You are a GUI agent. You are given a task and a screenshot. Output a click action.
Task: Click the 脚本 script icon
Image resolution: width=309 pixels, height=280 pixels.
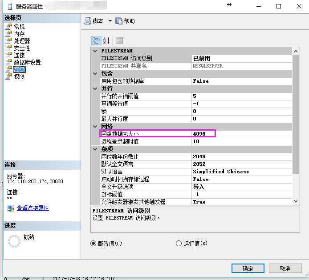pyautogui.click(x=88, y=21)
